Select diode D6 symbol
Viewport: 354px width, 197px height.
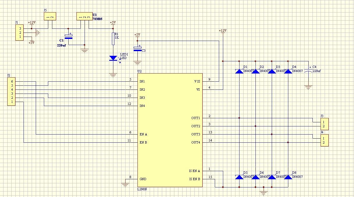(x=255, y=177)
